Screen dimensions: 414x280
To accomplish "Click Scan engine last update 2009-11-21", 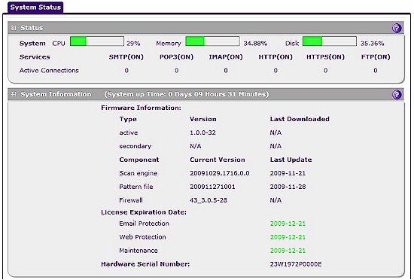I will [x=288, y=173].
